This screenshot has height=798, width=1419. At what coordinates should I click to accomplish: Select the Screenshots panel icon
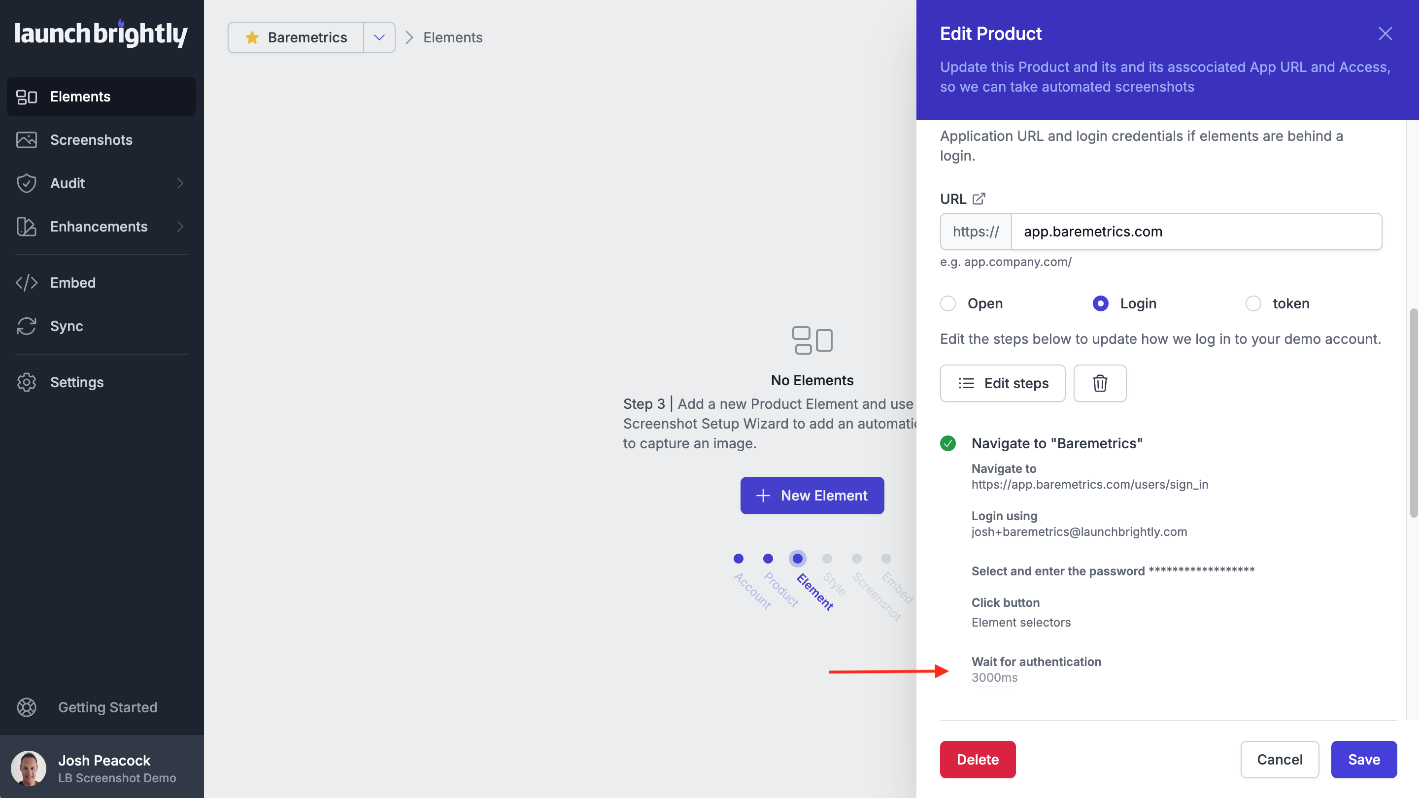tap(27, 140)
